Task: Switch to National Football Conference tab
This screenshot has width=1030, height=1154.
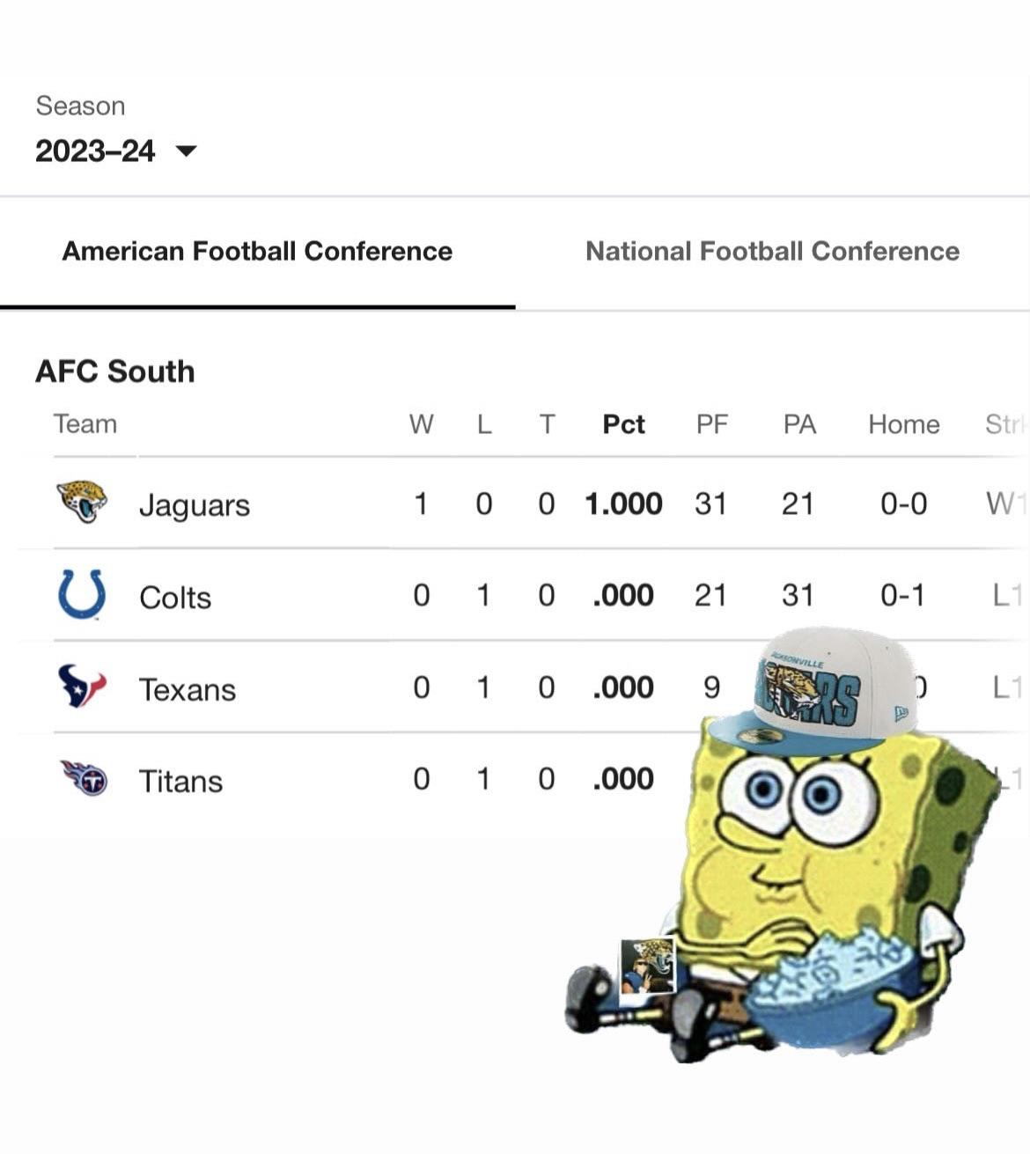Action: coord(772,251)
